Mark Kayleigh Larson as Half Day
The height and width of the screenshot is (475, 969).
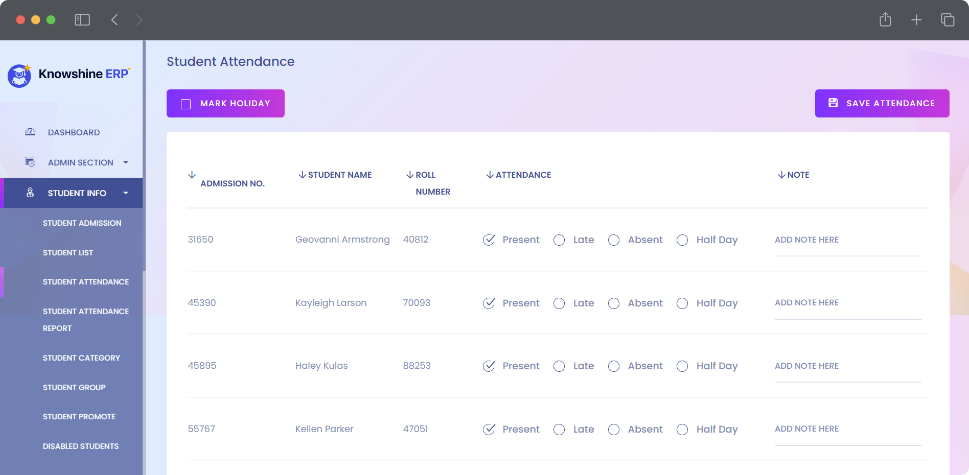[682, 303]
